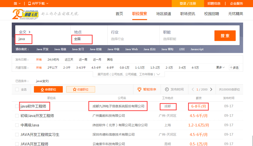Open the 职位搜索 nav tab

pyautogui.click(x=139, y=14)
